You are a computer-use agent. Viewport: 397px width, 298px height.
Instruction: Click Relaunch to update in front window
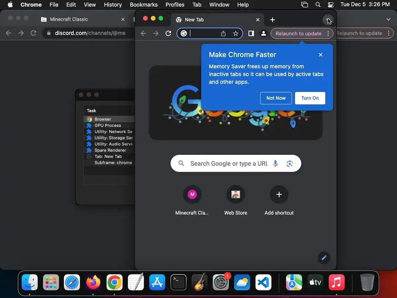(x=298, y=33)
